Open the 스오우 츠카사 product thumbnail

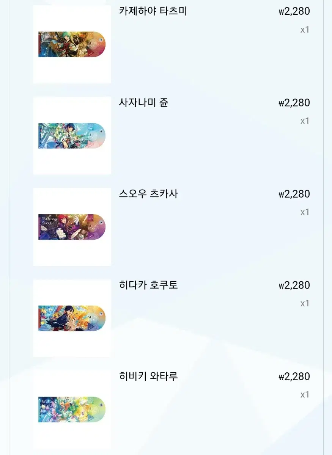(x=72, y=227)
